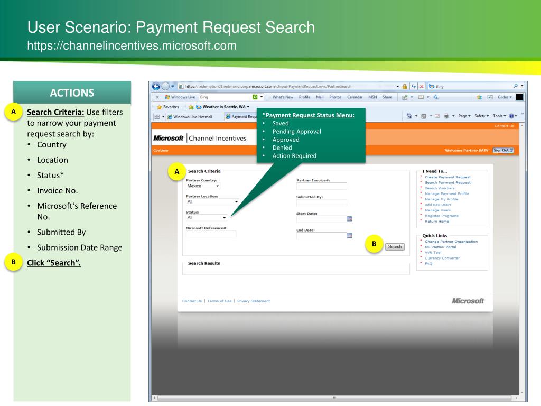Open the Search Vouchers link
The image size is (541, 406).
click(x=440, y=188)
